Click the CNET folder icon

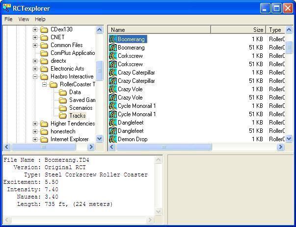44,37
